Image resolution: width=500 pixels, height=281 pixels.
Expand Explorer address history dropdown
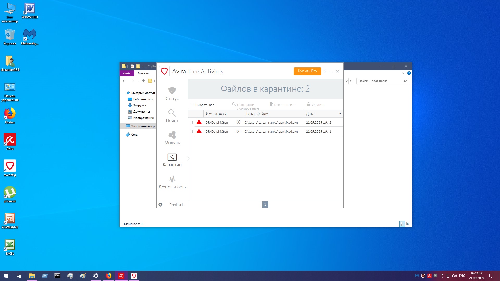(x=346, y=81)
